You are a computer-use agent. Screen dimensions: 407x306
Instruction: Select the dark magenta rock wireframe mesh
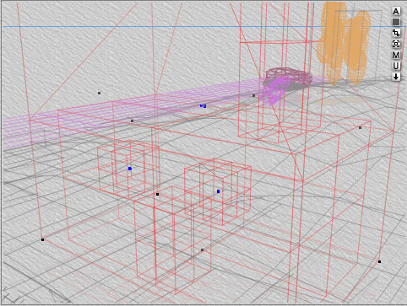click(289, 77)
